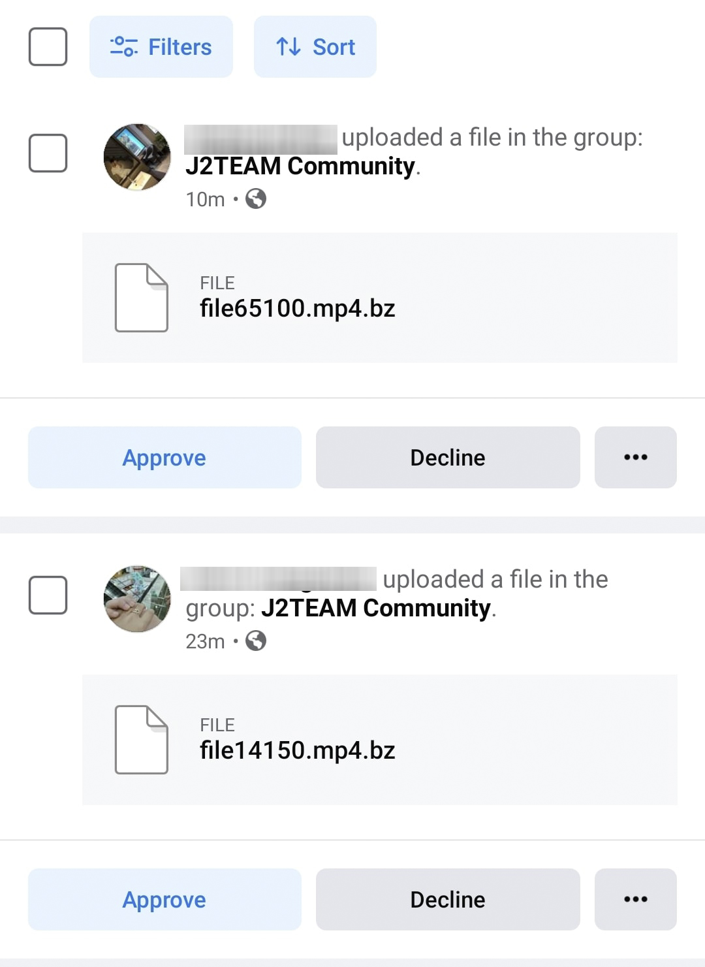Open more options for file65100.mp4.bz post

(x=635, y=457)
